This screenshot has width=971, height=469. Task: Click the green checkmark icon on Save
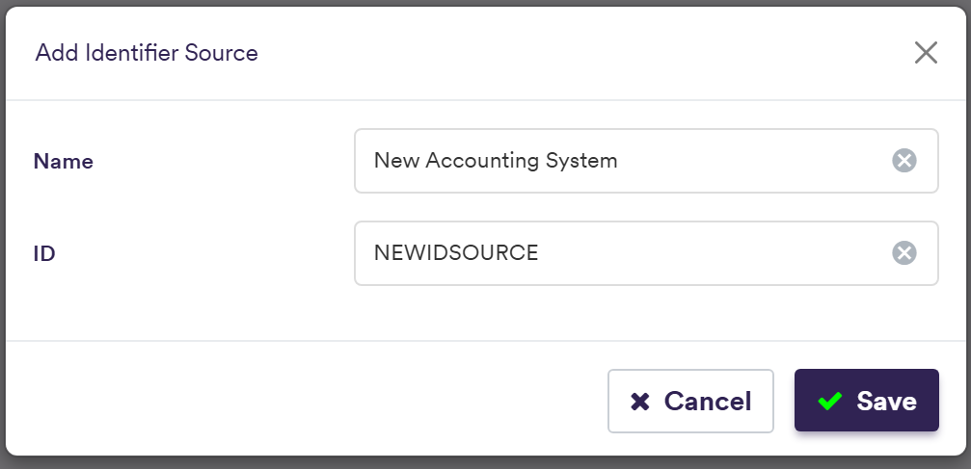point(829,402)
